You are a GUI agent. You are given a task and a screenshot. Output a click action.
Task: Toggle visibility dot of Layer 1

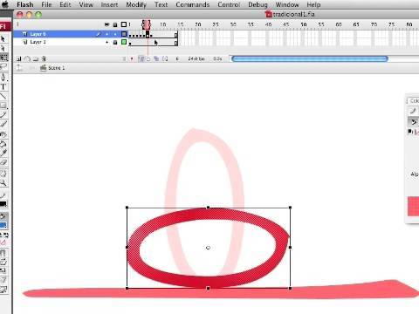pos(107,42)
